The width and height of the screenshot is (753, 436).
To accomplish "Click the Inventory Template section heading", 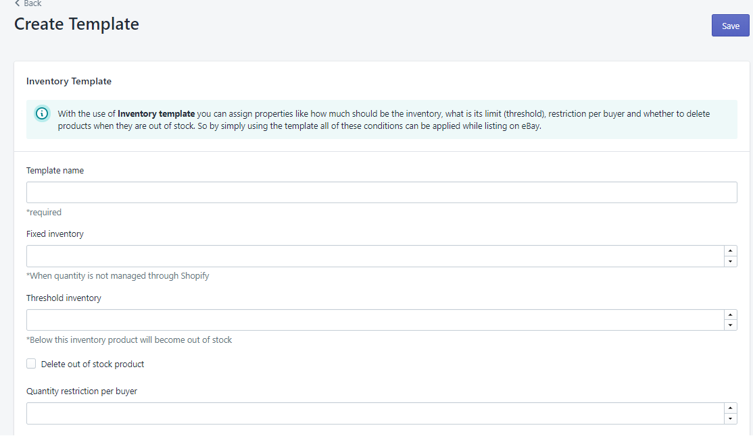I will pyautogui.click(x=69, y=81).
